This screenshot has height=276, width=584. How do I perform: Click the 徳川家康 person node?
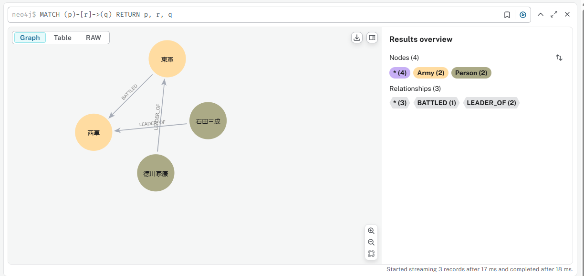click(156, 173)
